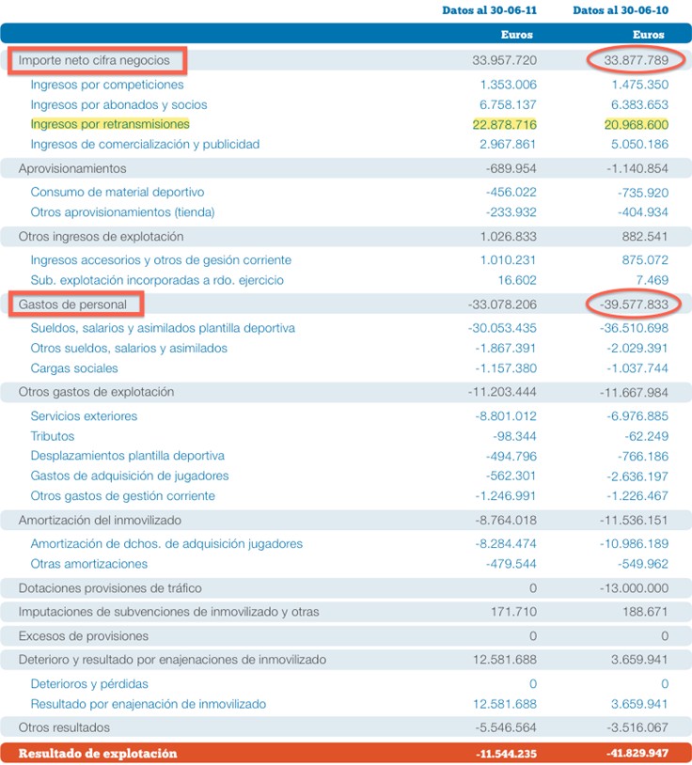Select the "Aprovisionamientos" section row
The height and width of the screenshot is (765, 692).
pyautogui.click(x=71, y=168)
